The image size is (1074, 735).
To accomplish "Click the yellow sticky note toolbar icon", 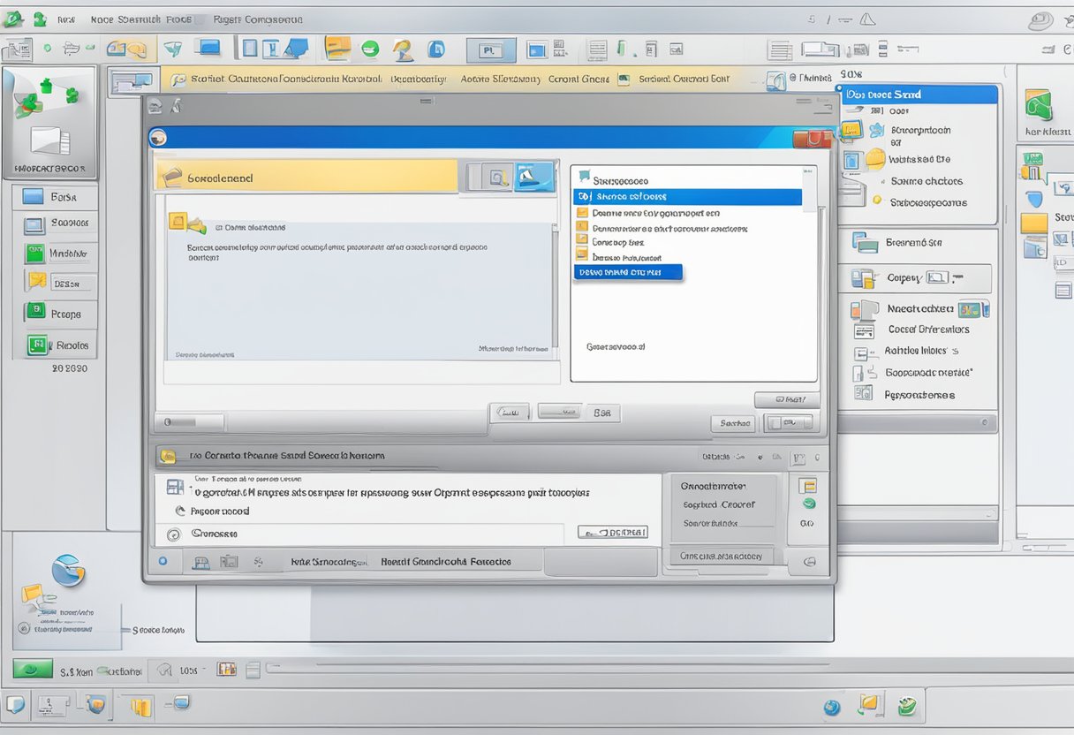I will (337, 49).
